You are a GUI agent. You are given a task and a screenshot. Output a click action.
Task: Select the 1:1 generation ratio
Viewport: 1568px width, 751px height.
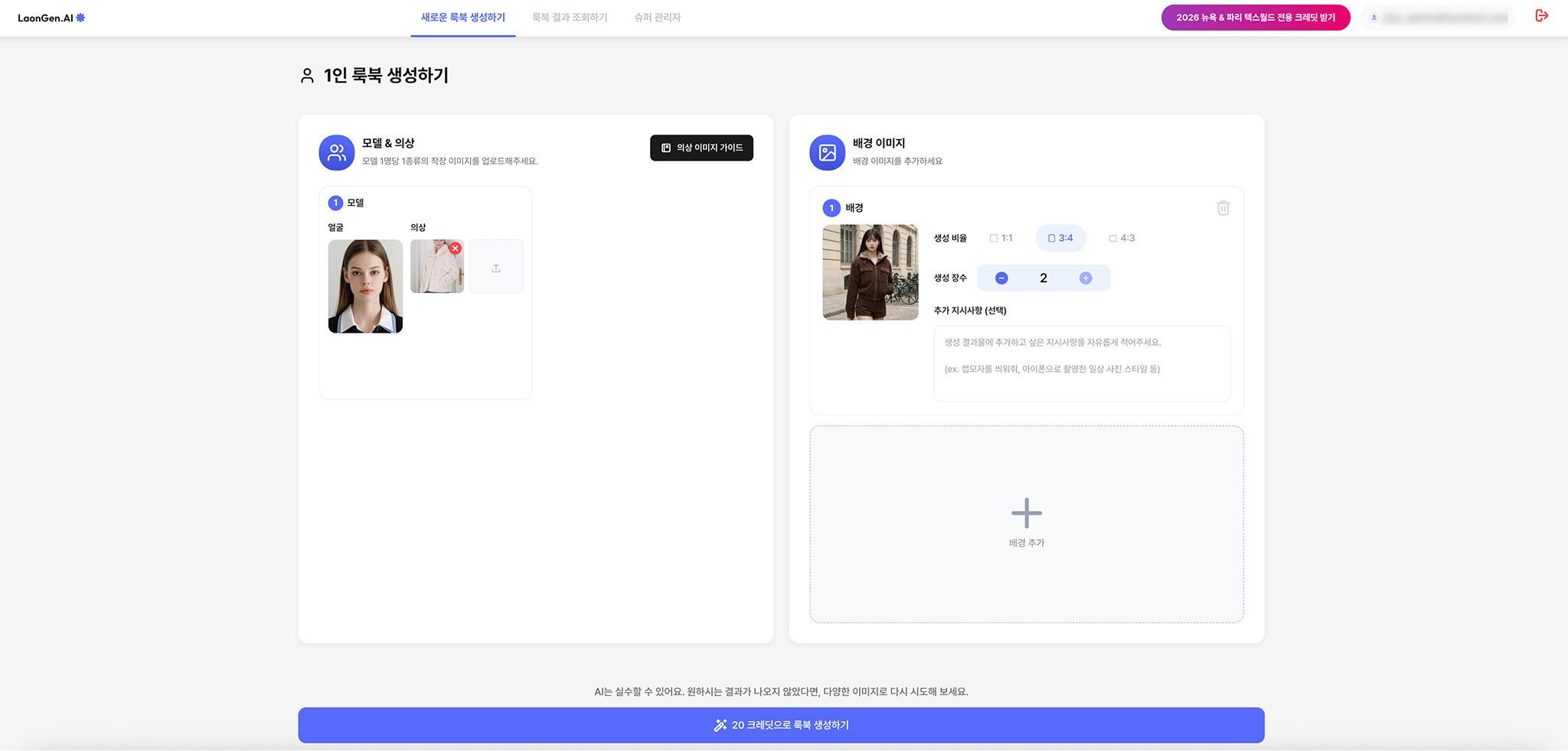pyautogui.click(x=1001, y=239)
